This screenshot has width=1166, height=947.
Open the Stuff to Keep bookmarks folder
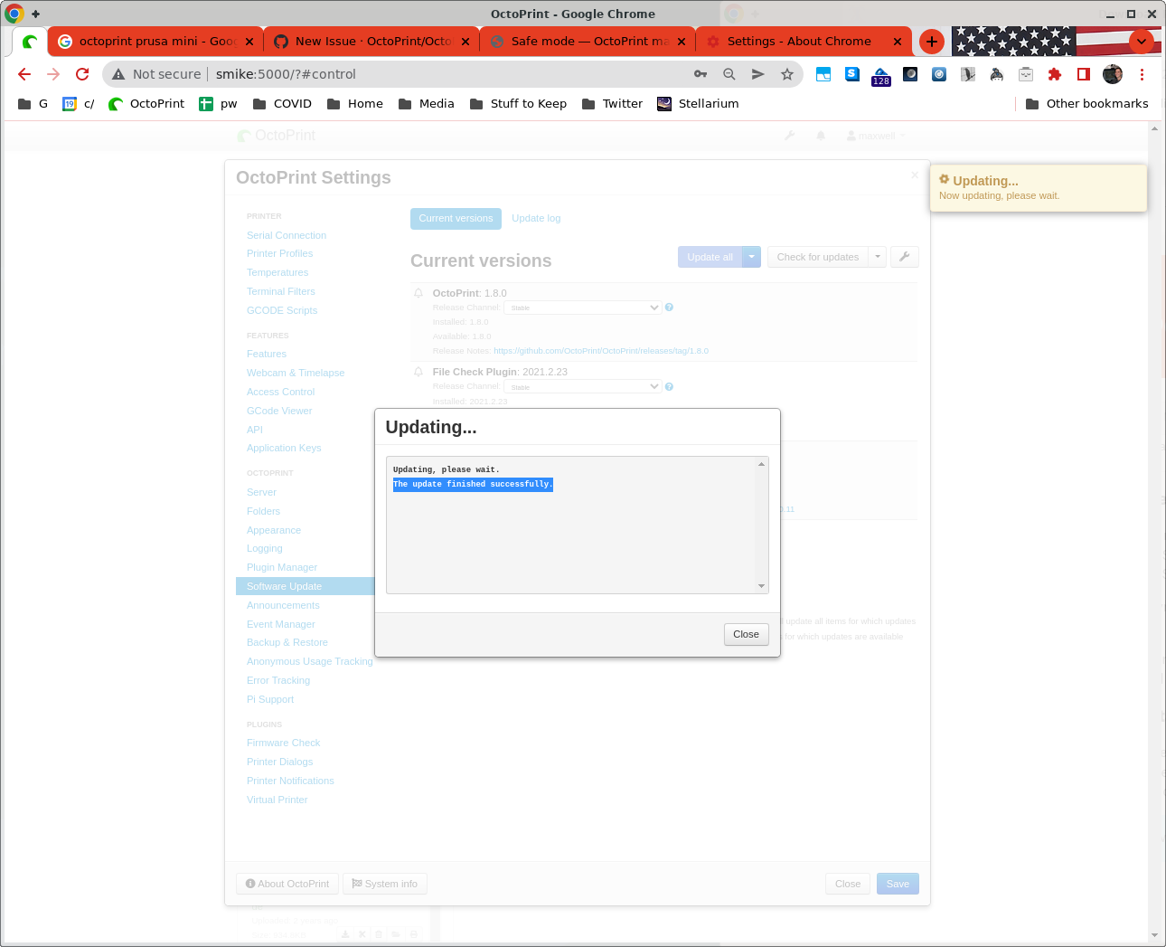[x=518, y=104]
